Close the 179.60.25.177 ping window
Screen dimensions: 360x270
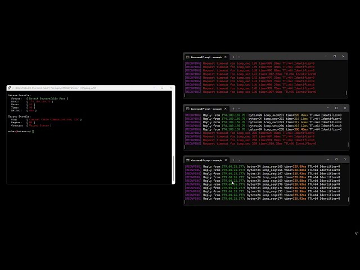pos(345,159)
